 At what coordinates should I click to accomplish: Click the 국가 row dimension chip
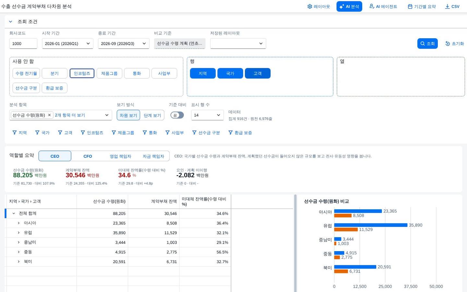pyautogui.click(x=230, y=73)
